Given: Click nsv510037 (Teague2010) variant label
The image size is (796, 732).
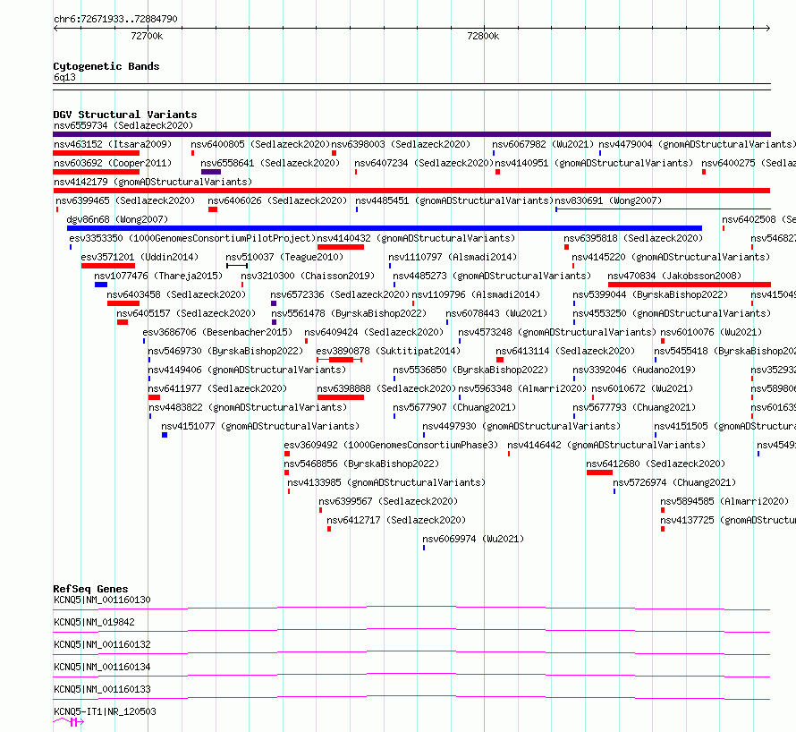Looking at the screenshot, I should [284, 257].
